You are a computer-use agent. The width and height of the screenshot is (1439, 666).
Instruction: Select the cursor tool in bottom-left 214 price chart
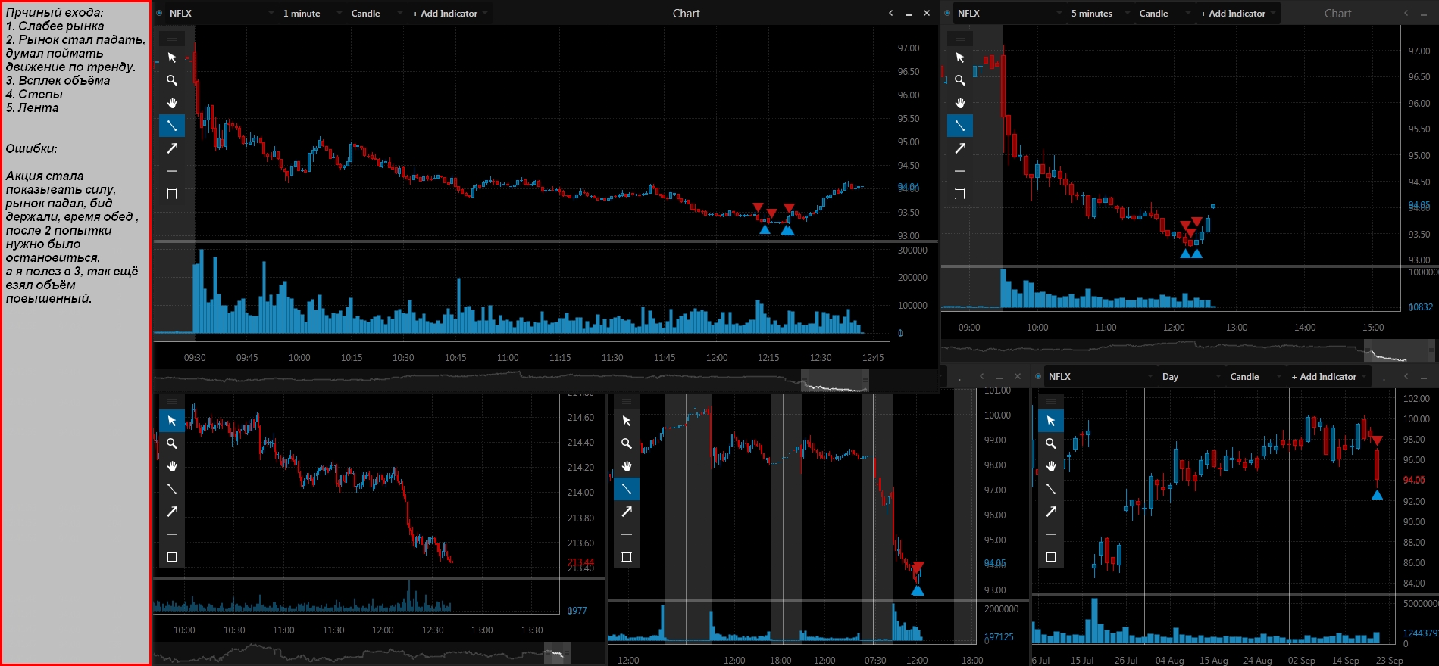click(x=172, y=421)
